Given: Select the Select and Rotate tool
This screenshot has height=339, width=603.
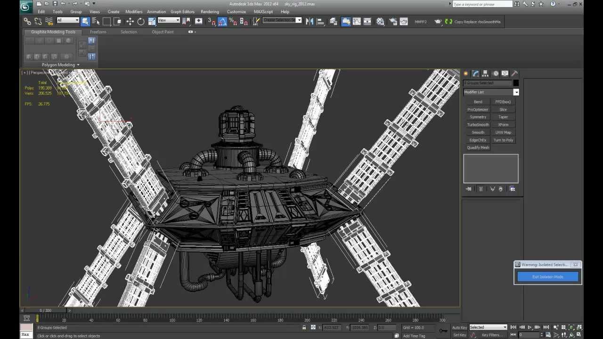Looking at the screenshot, I should 141,21.
